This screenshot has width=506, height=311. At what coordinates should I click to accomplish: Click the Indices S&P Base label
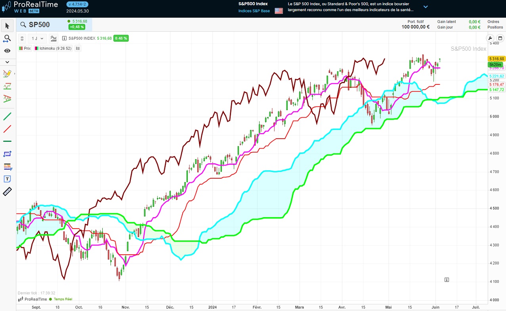point(254,11)
